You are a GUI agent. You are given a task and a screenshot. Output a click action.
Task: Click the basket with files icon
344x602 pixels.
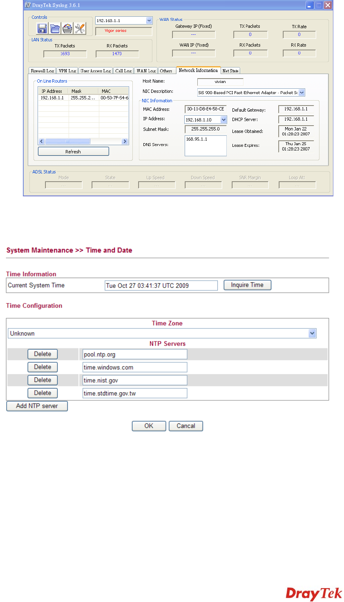click(67, 29)
